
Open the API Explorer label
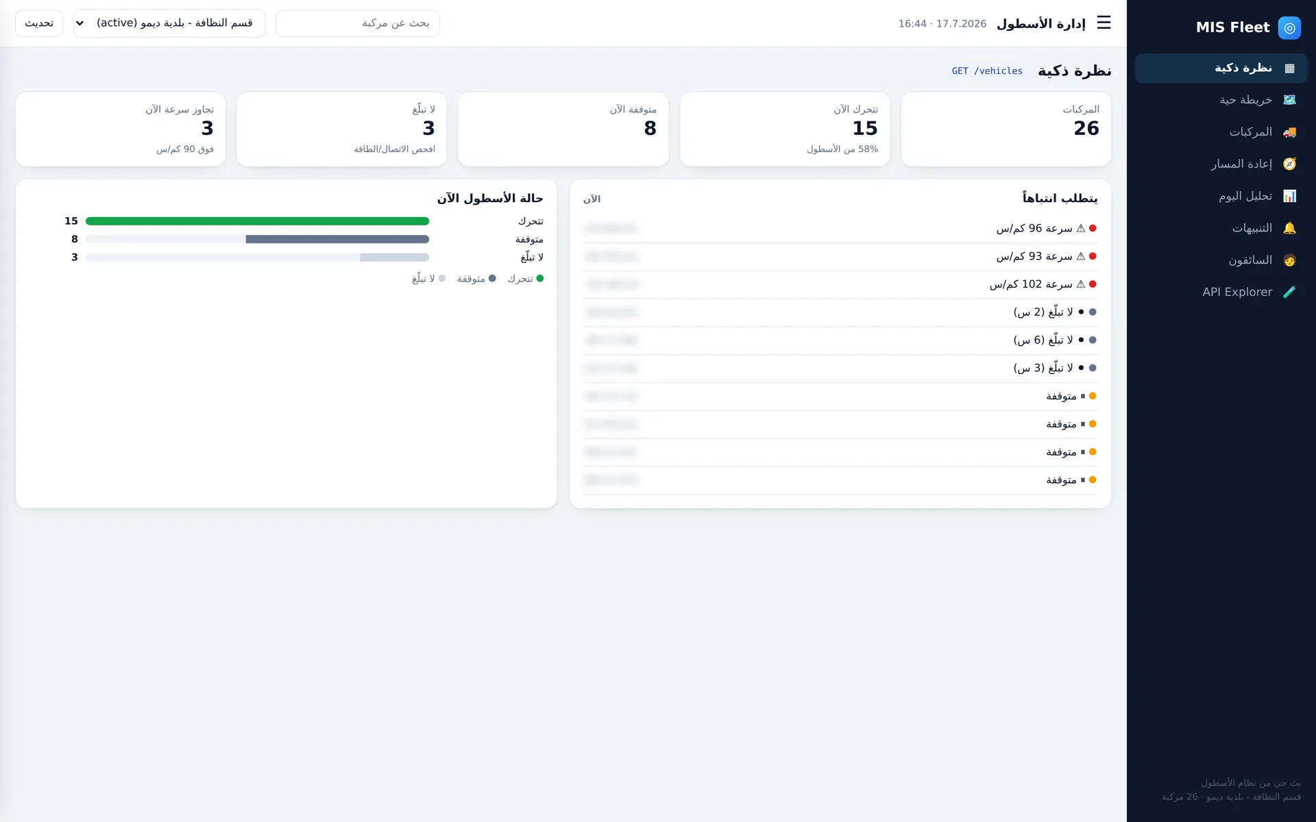point(1237,292)
